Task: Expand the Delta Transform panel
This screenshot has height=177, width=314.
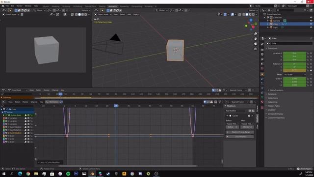Action: point(276,90)
